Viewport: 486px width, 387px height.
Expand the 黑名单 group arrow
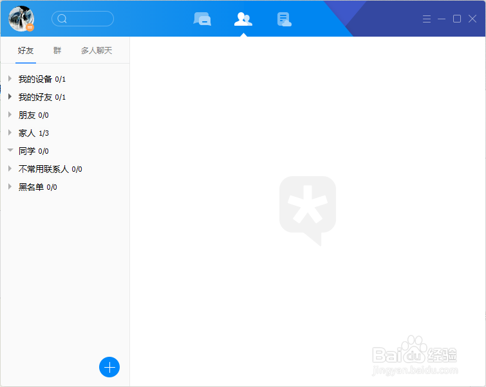(x=10, y=186)
